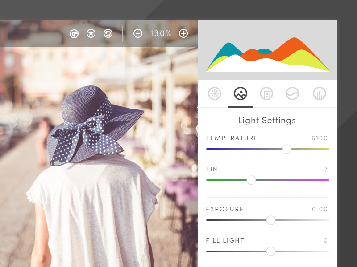
Task: Click the Temperature slider handle
Action: click(287, 149)
